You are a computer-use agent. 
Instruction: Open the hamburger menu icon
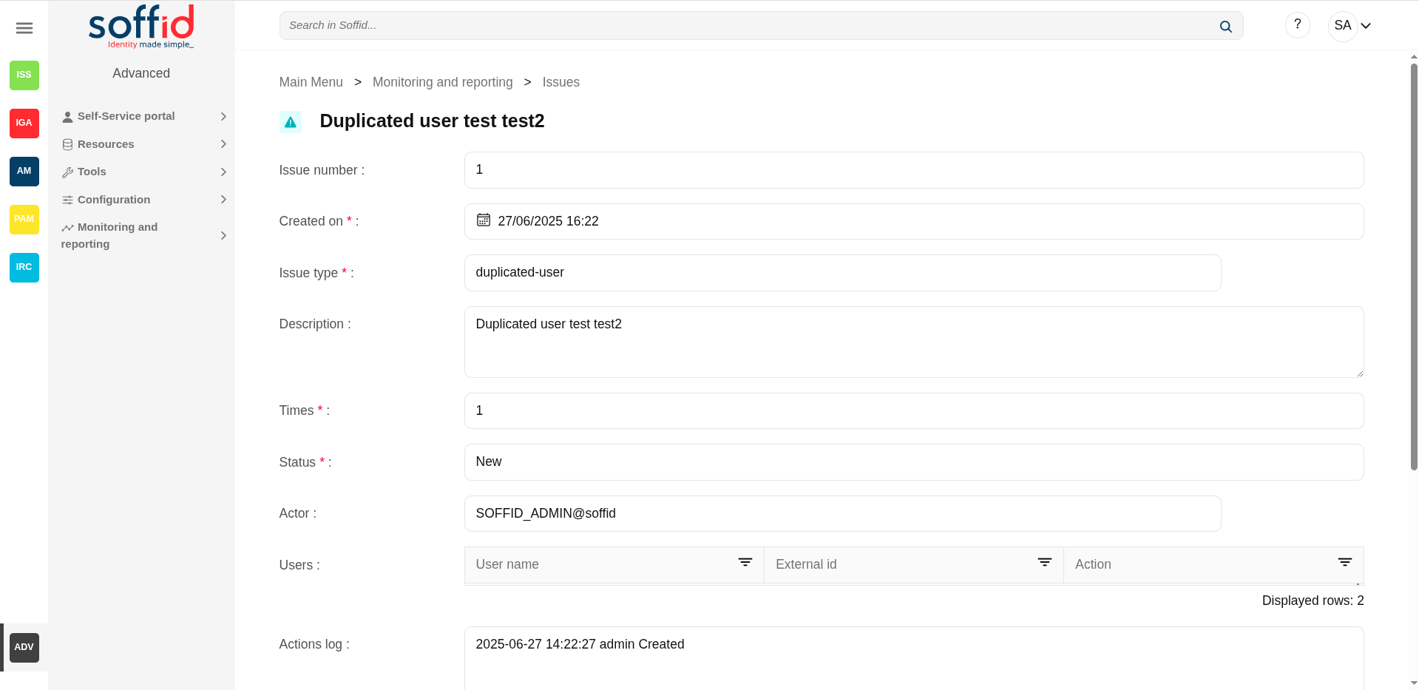[x=24, y=28]
